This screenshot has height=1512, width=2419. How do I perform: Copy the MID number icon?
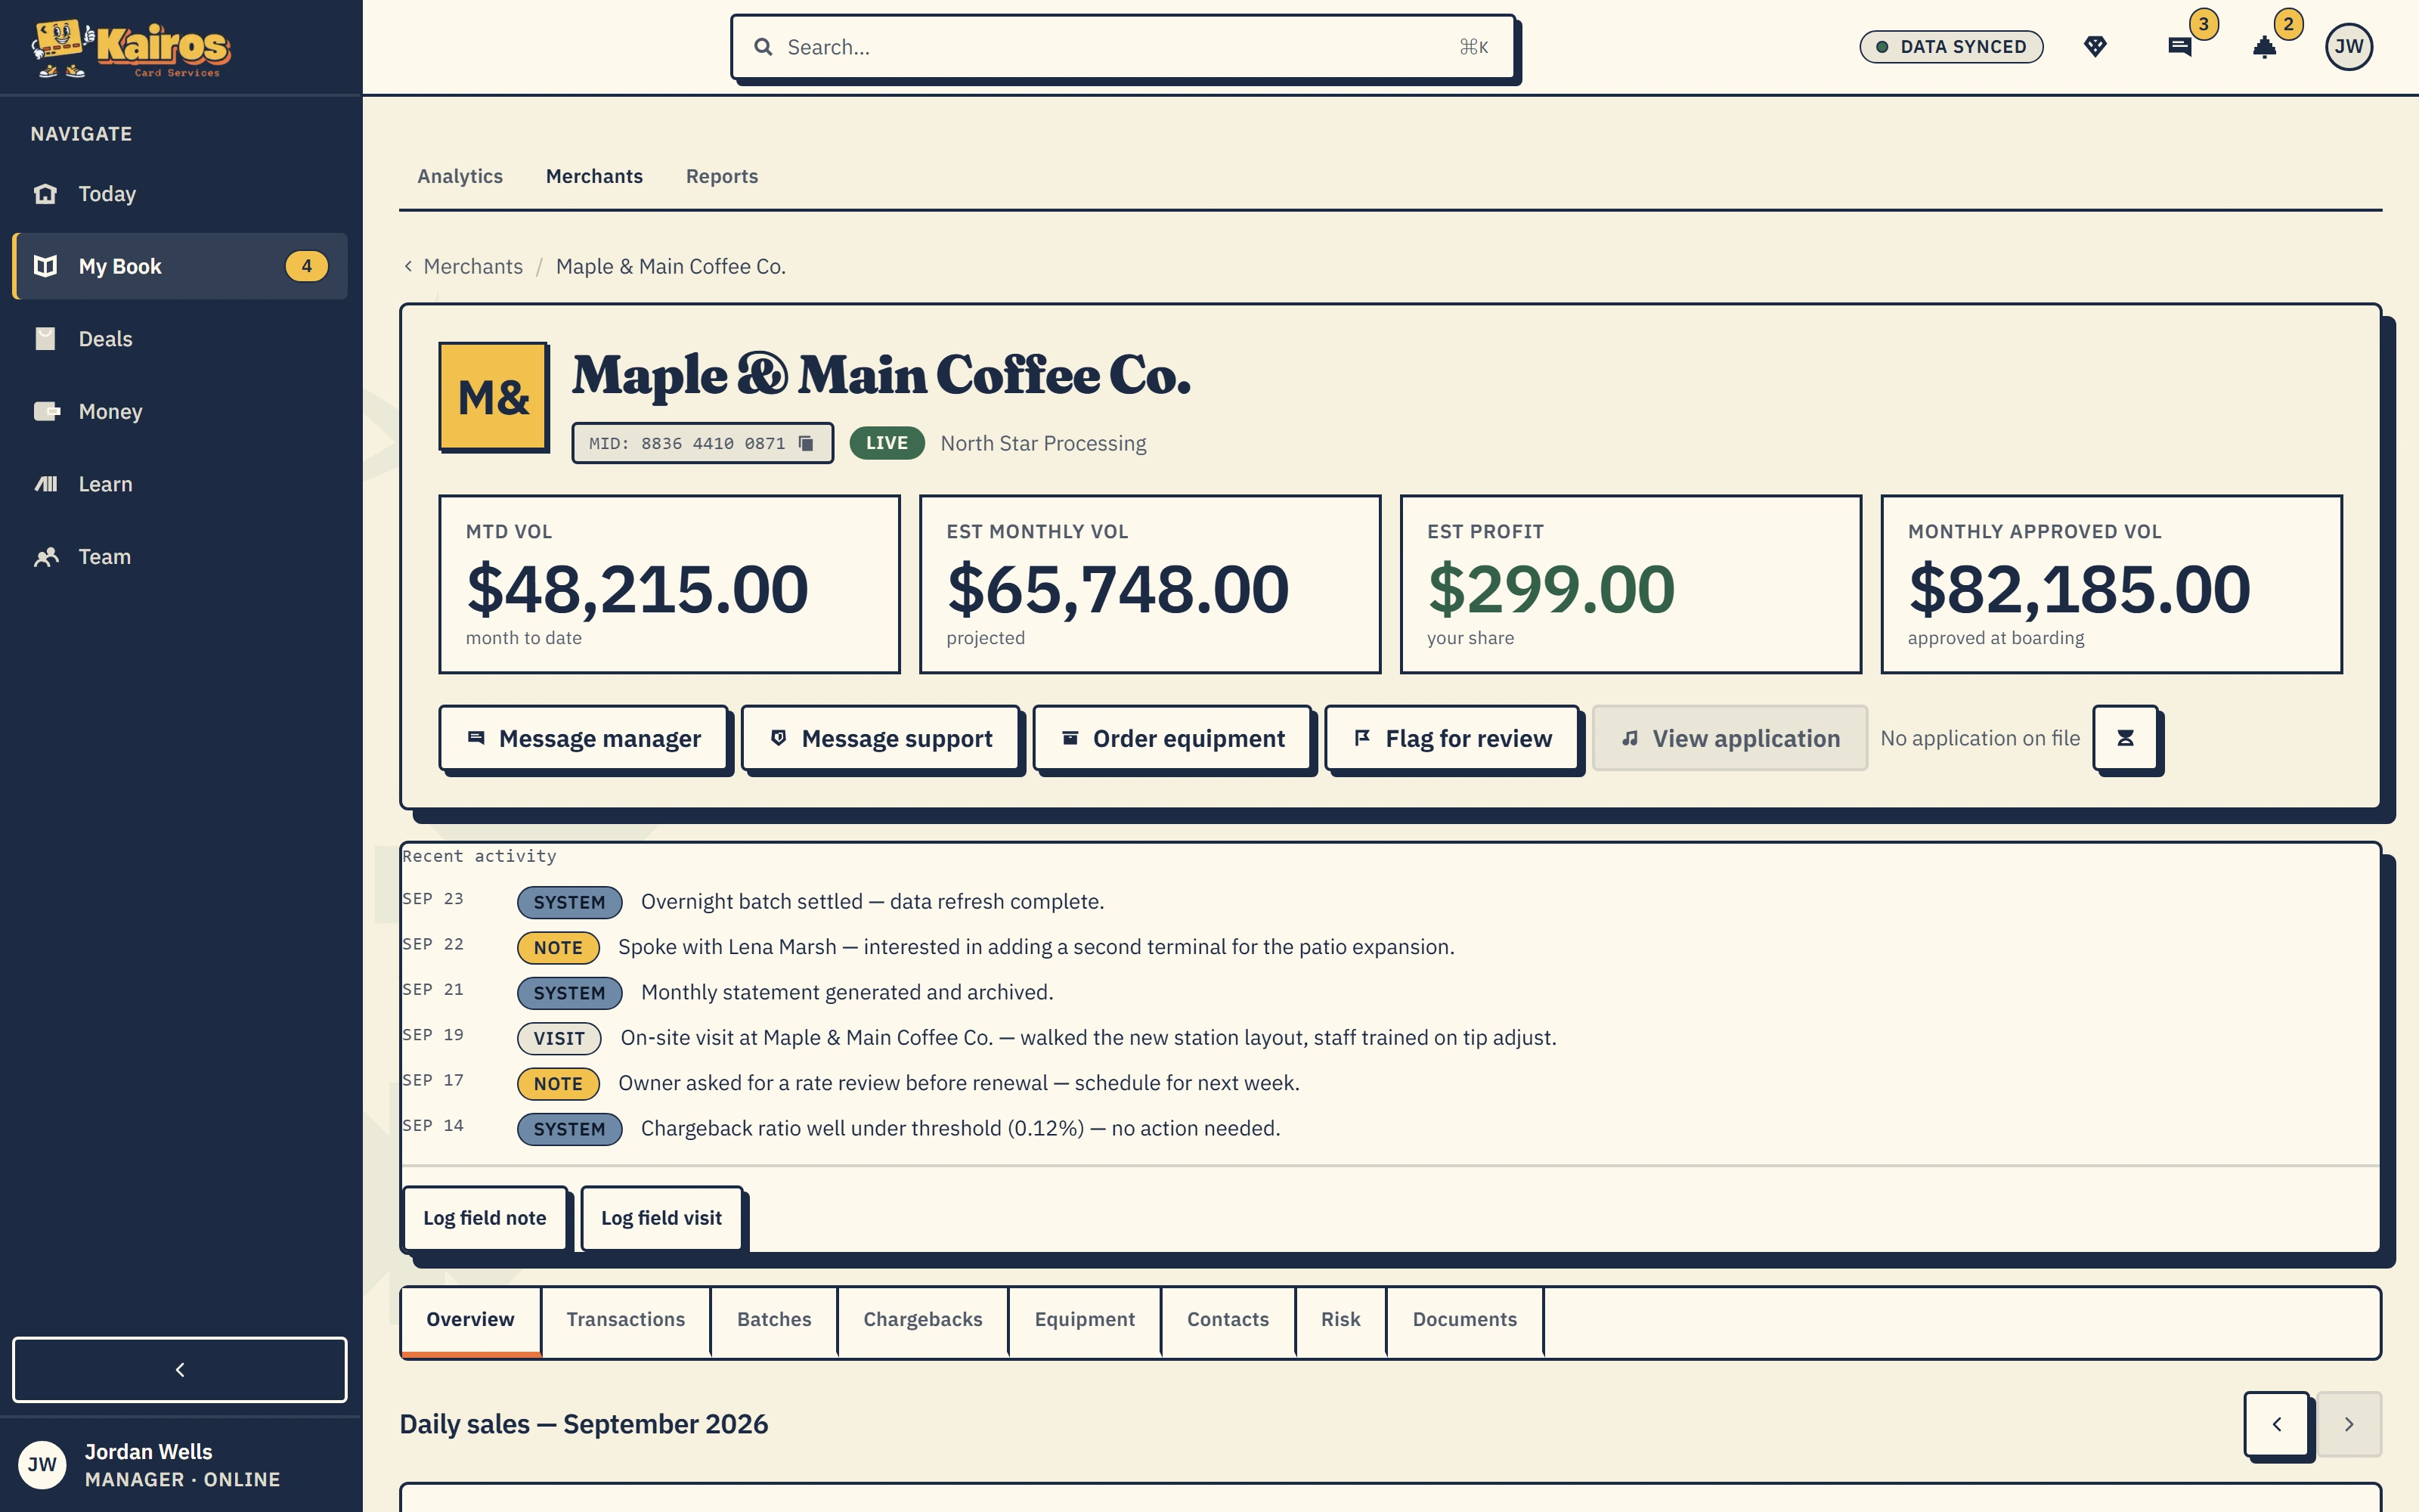(x=806, y=443)
